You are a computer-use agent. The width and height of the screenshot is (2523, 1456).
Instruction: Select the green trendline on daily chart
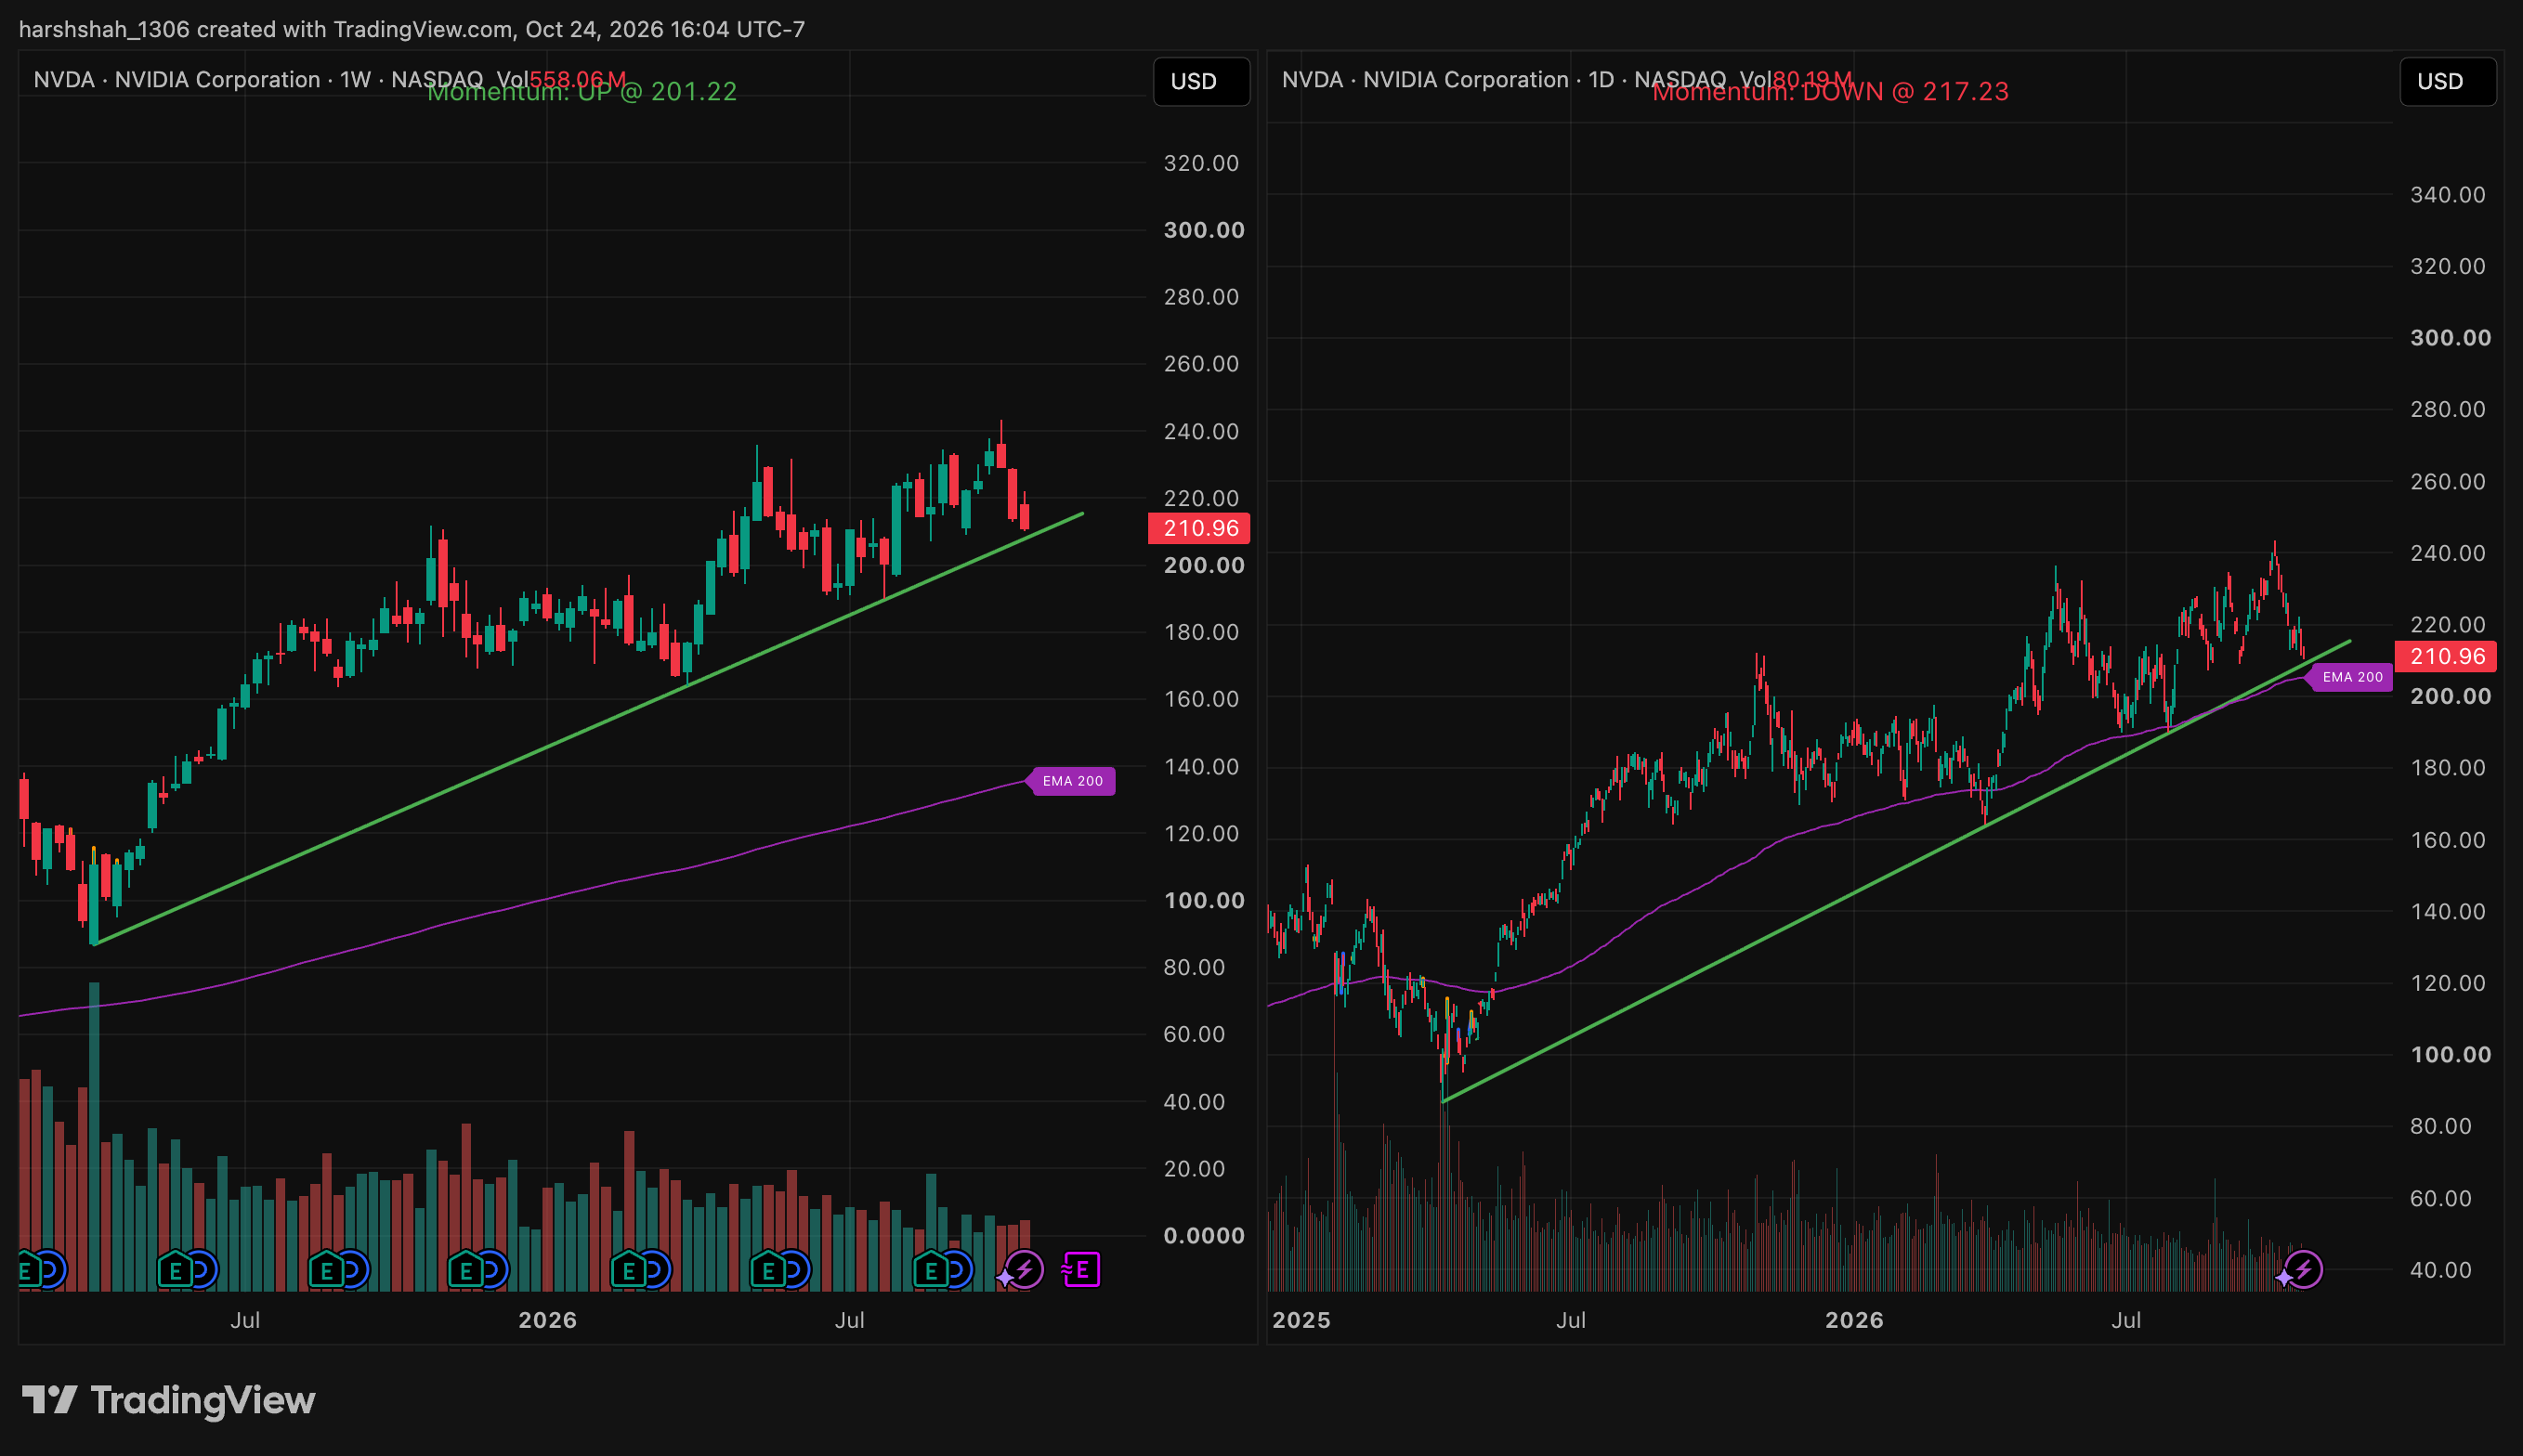(1896, 871)
